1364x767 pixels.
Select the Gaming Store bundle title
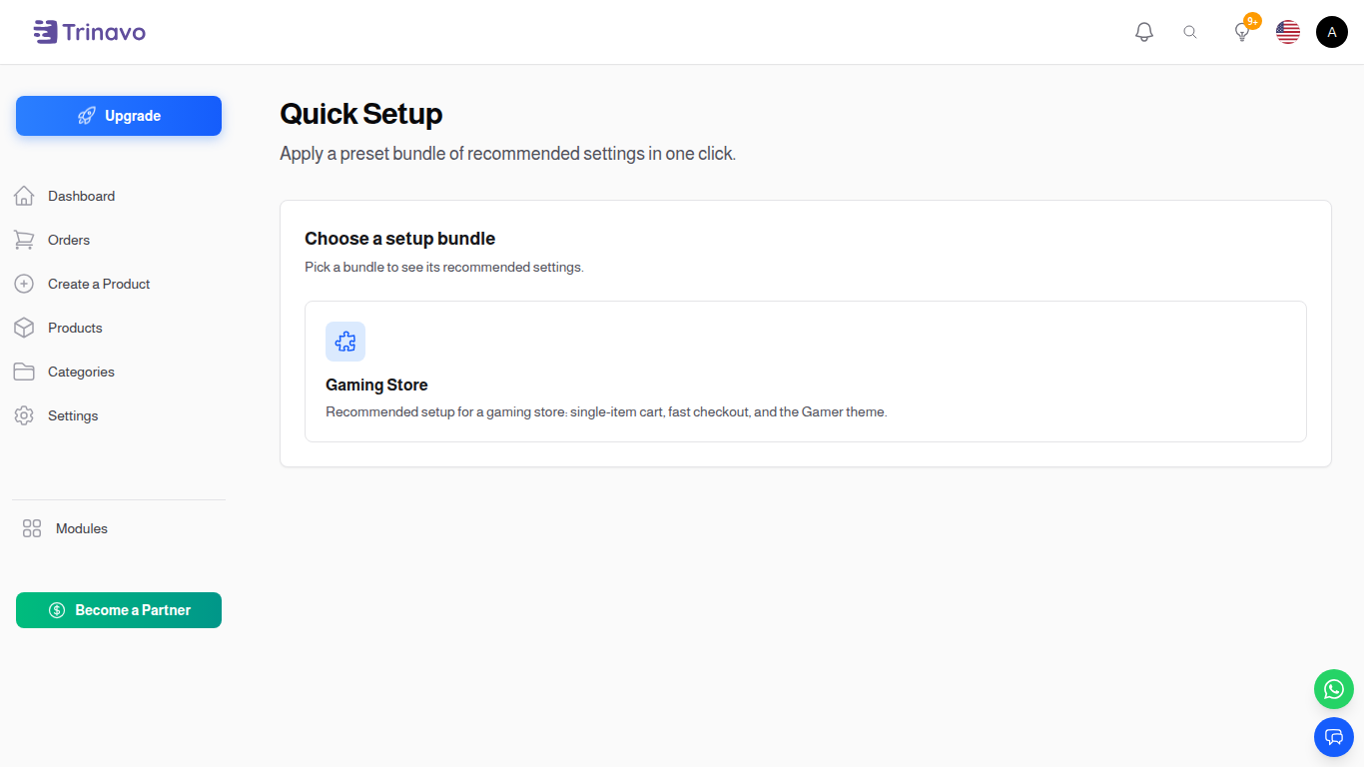point(376,384)
